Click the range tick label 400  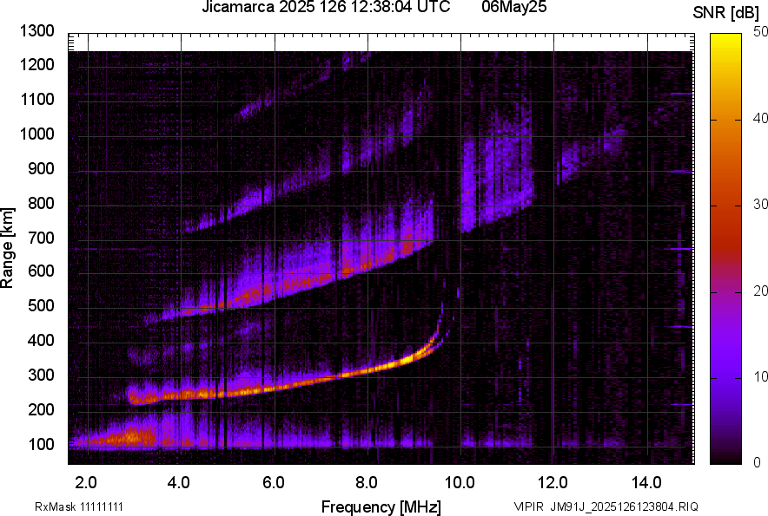[41, 340]
